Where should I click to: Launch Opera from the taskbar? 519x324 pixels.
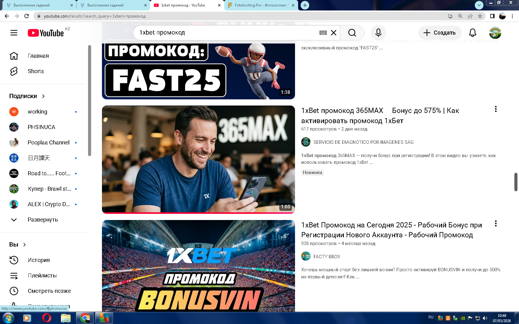(x=46, y=318)
